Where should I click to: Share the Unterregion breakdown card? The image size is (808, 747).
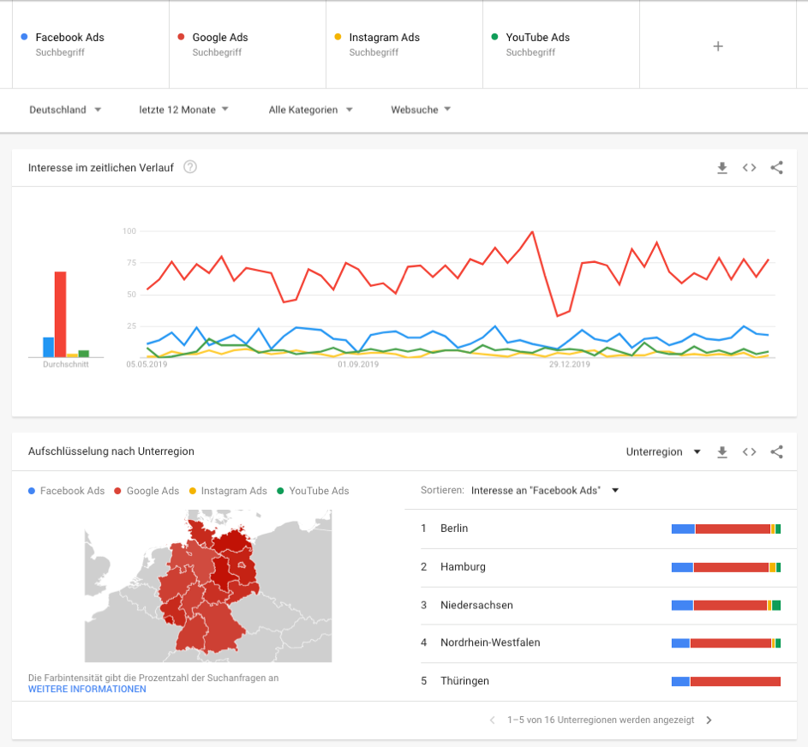[x=776, y=452]
